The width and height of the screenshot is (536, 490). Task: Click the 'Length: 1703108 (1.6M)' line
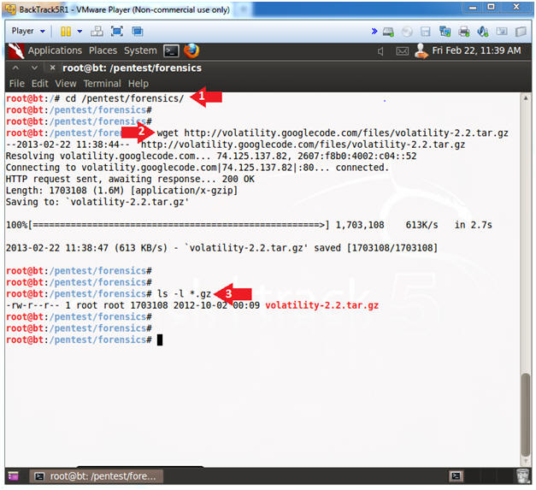pyautogui.click(x=121, y=191)
